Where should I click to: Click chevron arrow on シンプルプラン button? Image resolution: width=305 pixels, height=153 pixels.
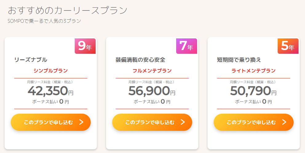81,122
